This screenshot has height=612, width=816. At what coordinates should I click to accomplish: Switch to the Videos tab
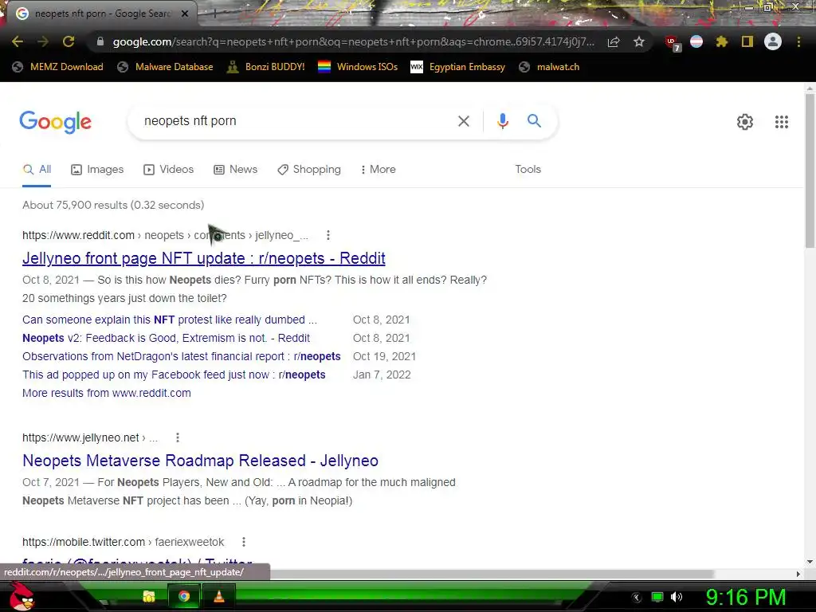click(169, 170)
